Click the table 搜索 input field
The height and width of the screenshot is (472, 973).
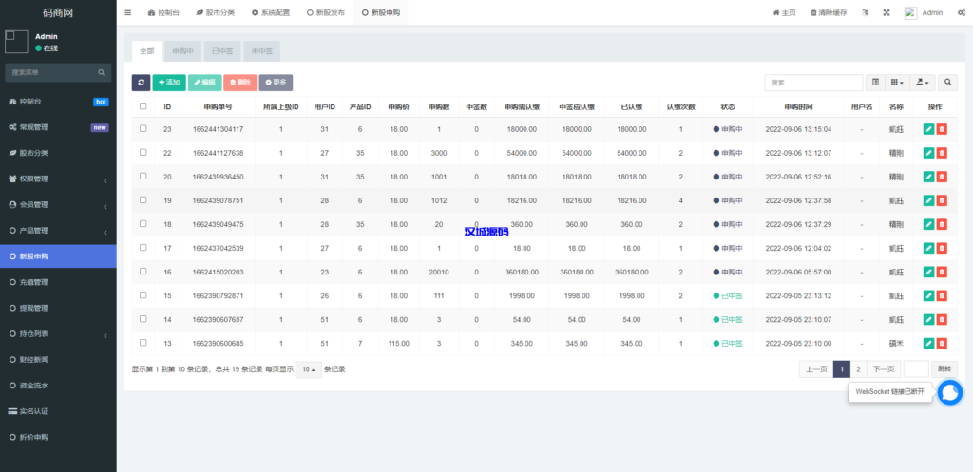click(801, 83)
